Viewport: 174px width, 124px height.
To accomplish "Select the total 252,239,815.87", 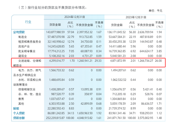I will (x=55, y=118).
